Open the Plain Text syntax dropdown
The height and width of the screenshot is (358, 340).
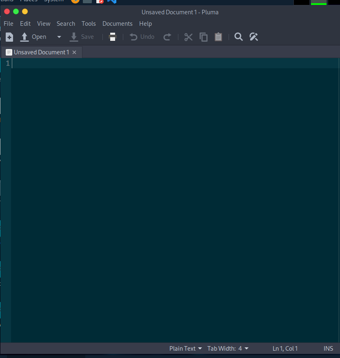click(185, 349)
